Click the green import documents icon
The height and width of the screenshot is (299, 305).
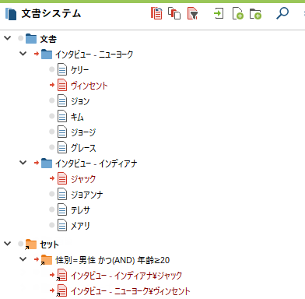219,13
